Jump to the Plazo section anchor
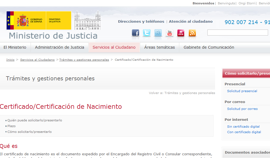This screenshot has width=270, height=158. 11,126
